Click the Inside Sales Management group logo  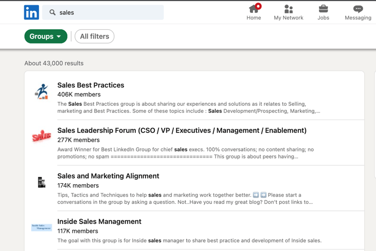click(x=42, y=227)
